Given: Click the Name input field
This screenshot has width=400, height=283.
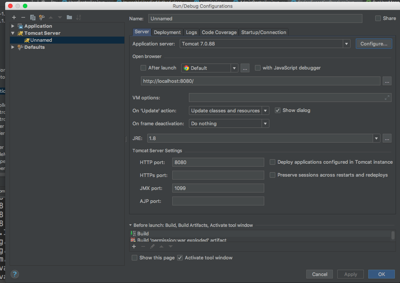Looking at the screenshot, I should pos(255,18).
